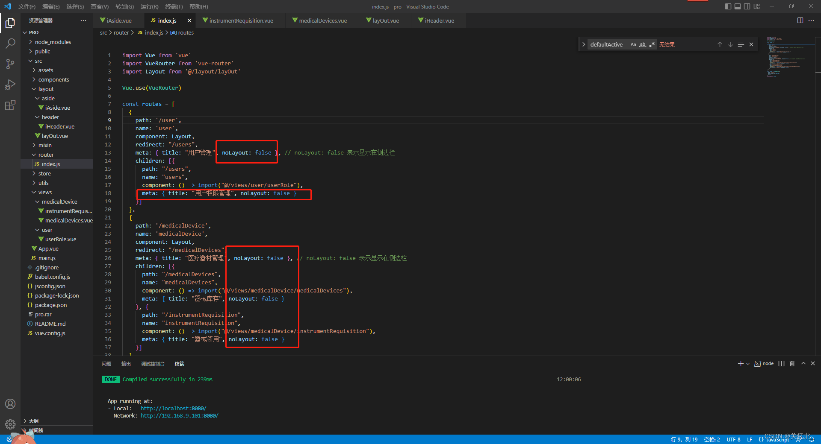The width and height of the screenshot is (821, 444).
Task: Open Explorer views and more actions
Action: [83, 20]
